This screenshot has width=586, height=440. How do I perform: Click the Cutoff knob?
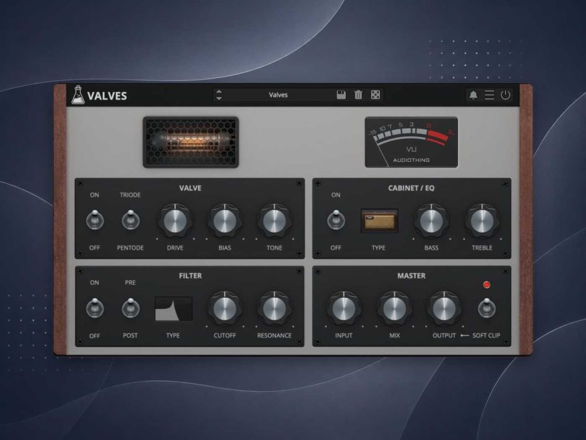pyautogui.click(x=224, y=309)
